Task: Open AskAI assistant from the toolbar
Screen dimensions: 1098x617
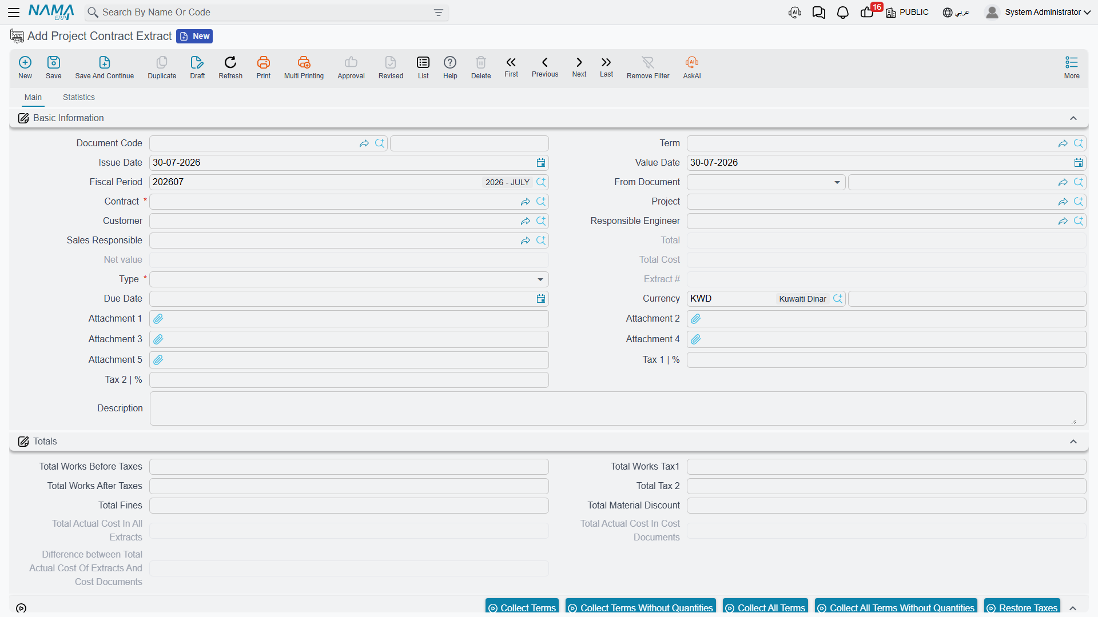Action: 692,67
